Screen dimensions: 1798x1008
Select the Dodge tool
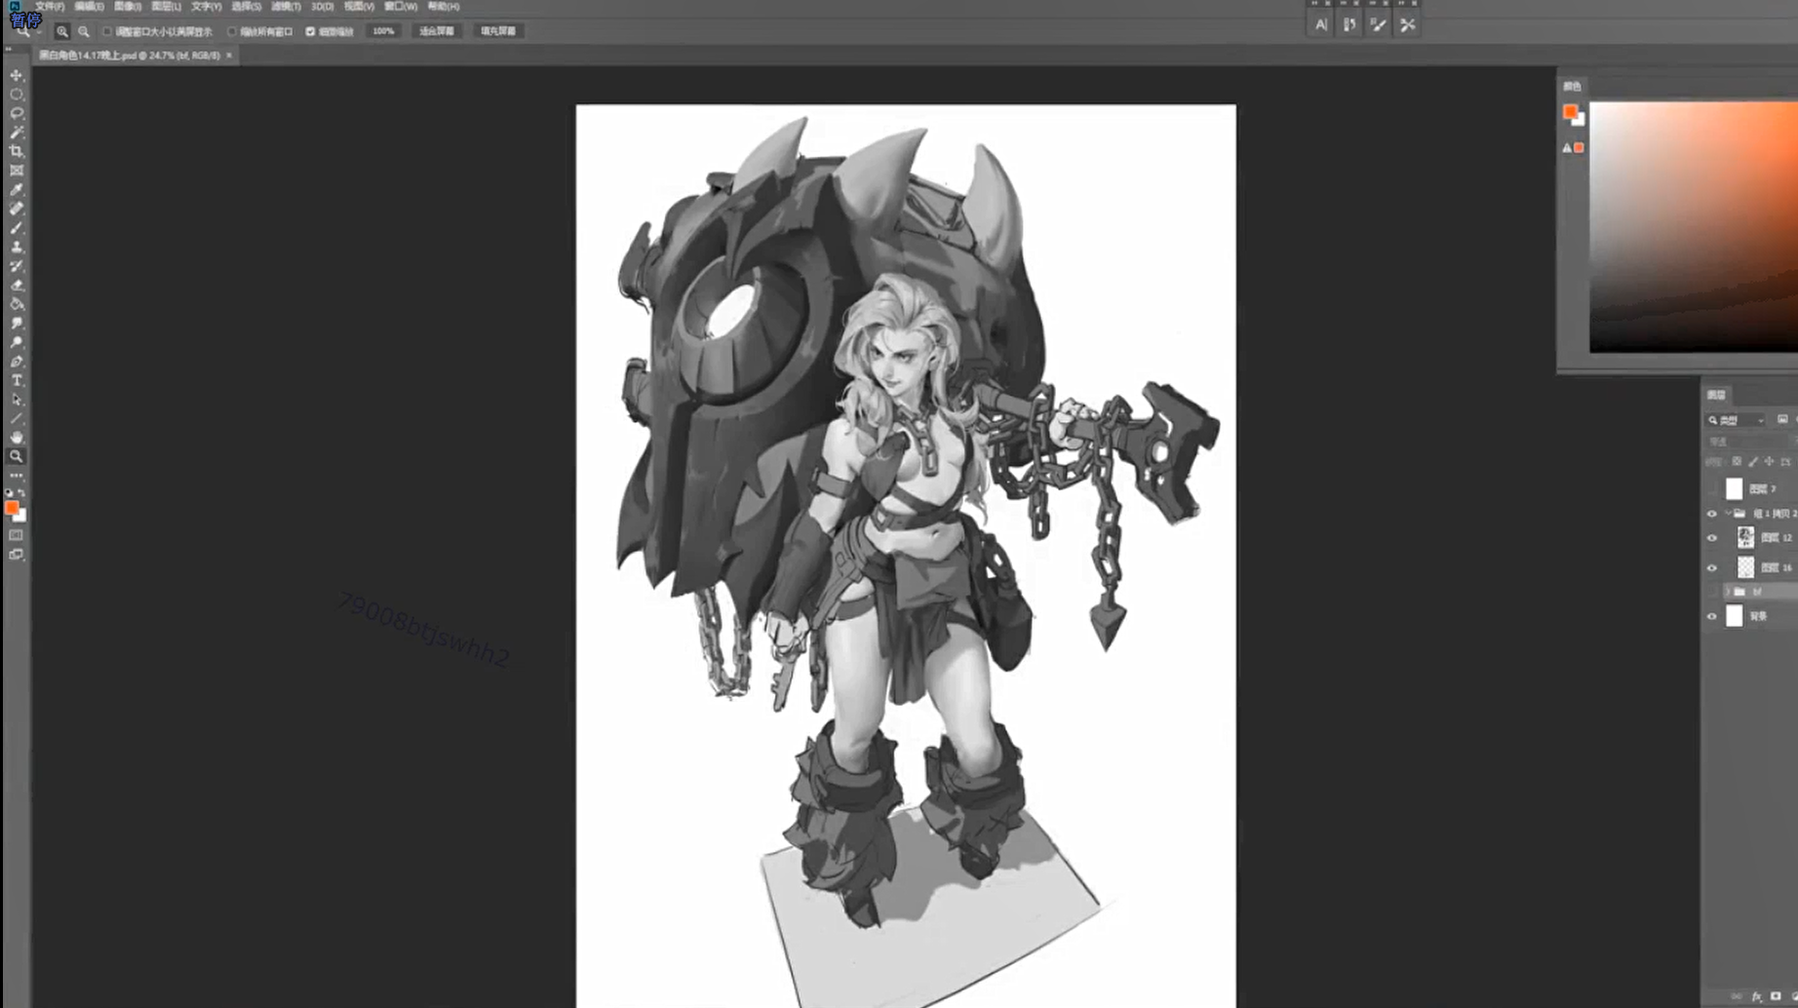click(x=17, y=341)
